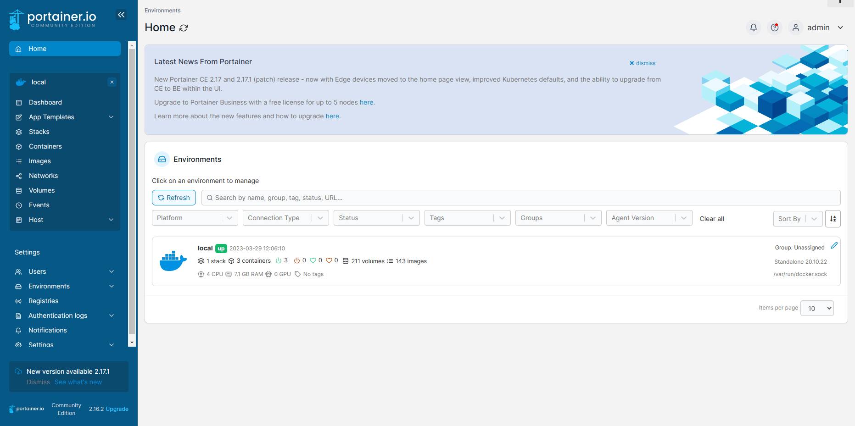855x426 pixels.
Task: Open the Dashboard from the sidebar menu
Action: 45,102
